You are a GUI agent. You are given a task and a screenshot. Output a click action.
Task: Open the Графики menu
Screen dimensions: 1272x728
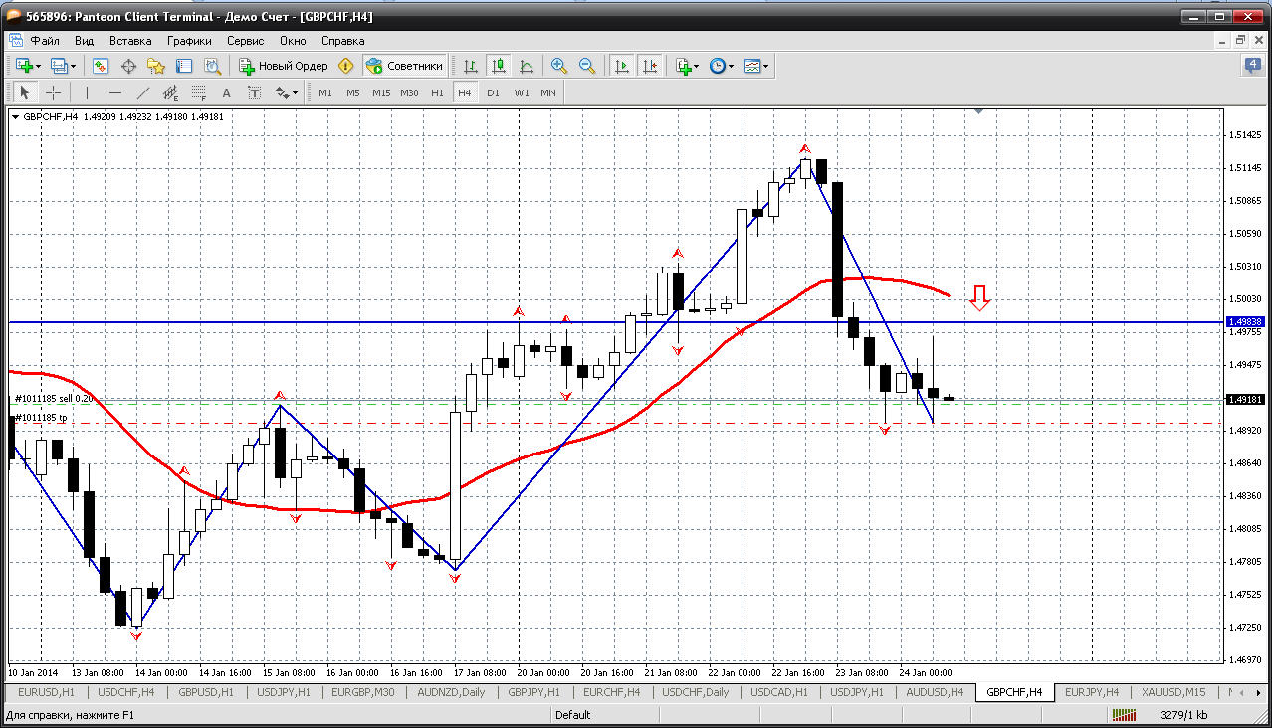point(189,41)
